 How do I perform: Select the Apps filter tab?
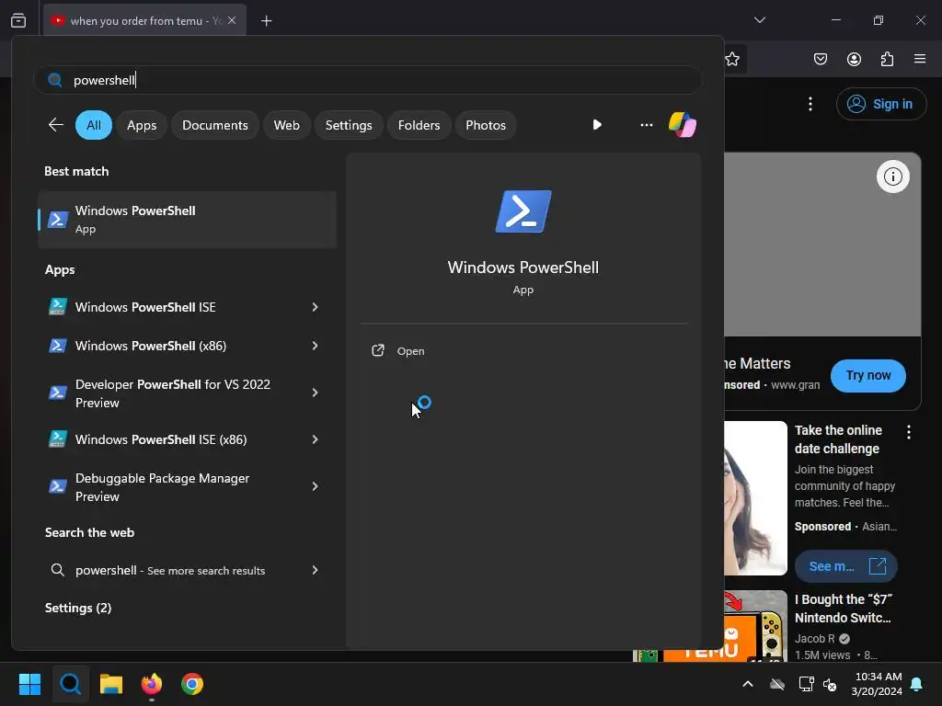[142, 125]
